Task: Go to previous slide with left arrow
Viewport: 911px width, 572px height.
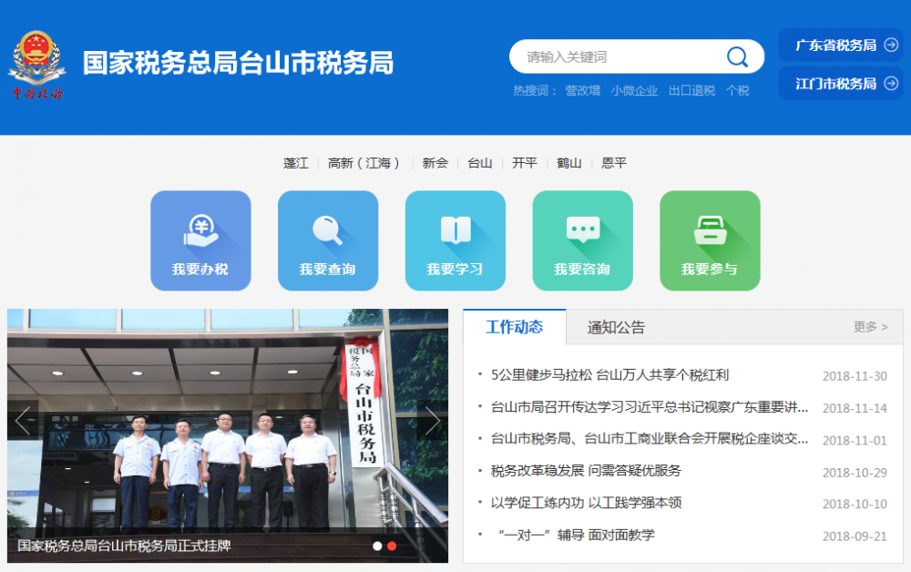Action: click(x=24, y=421)
